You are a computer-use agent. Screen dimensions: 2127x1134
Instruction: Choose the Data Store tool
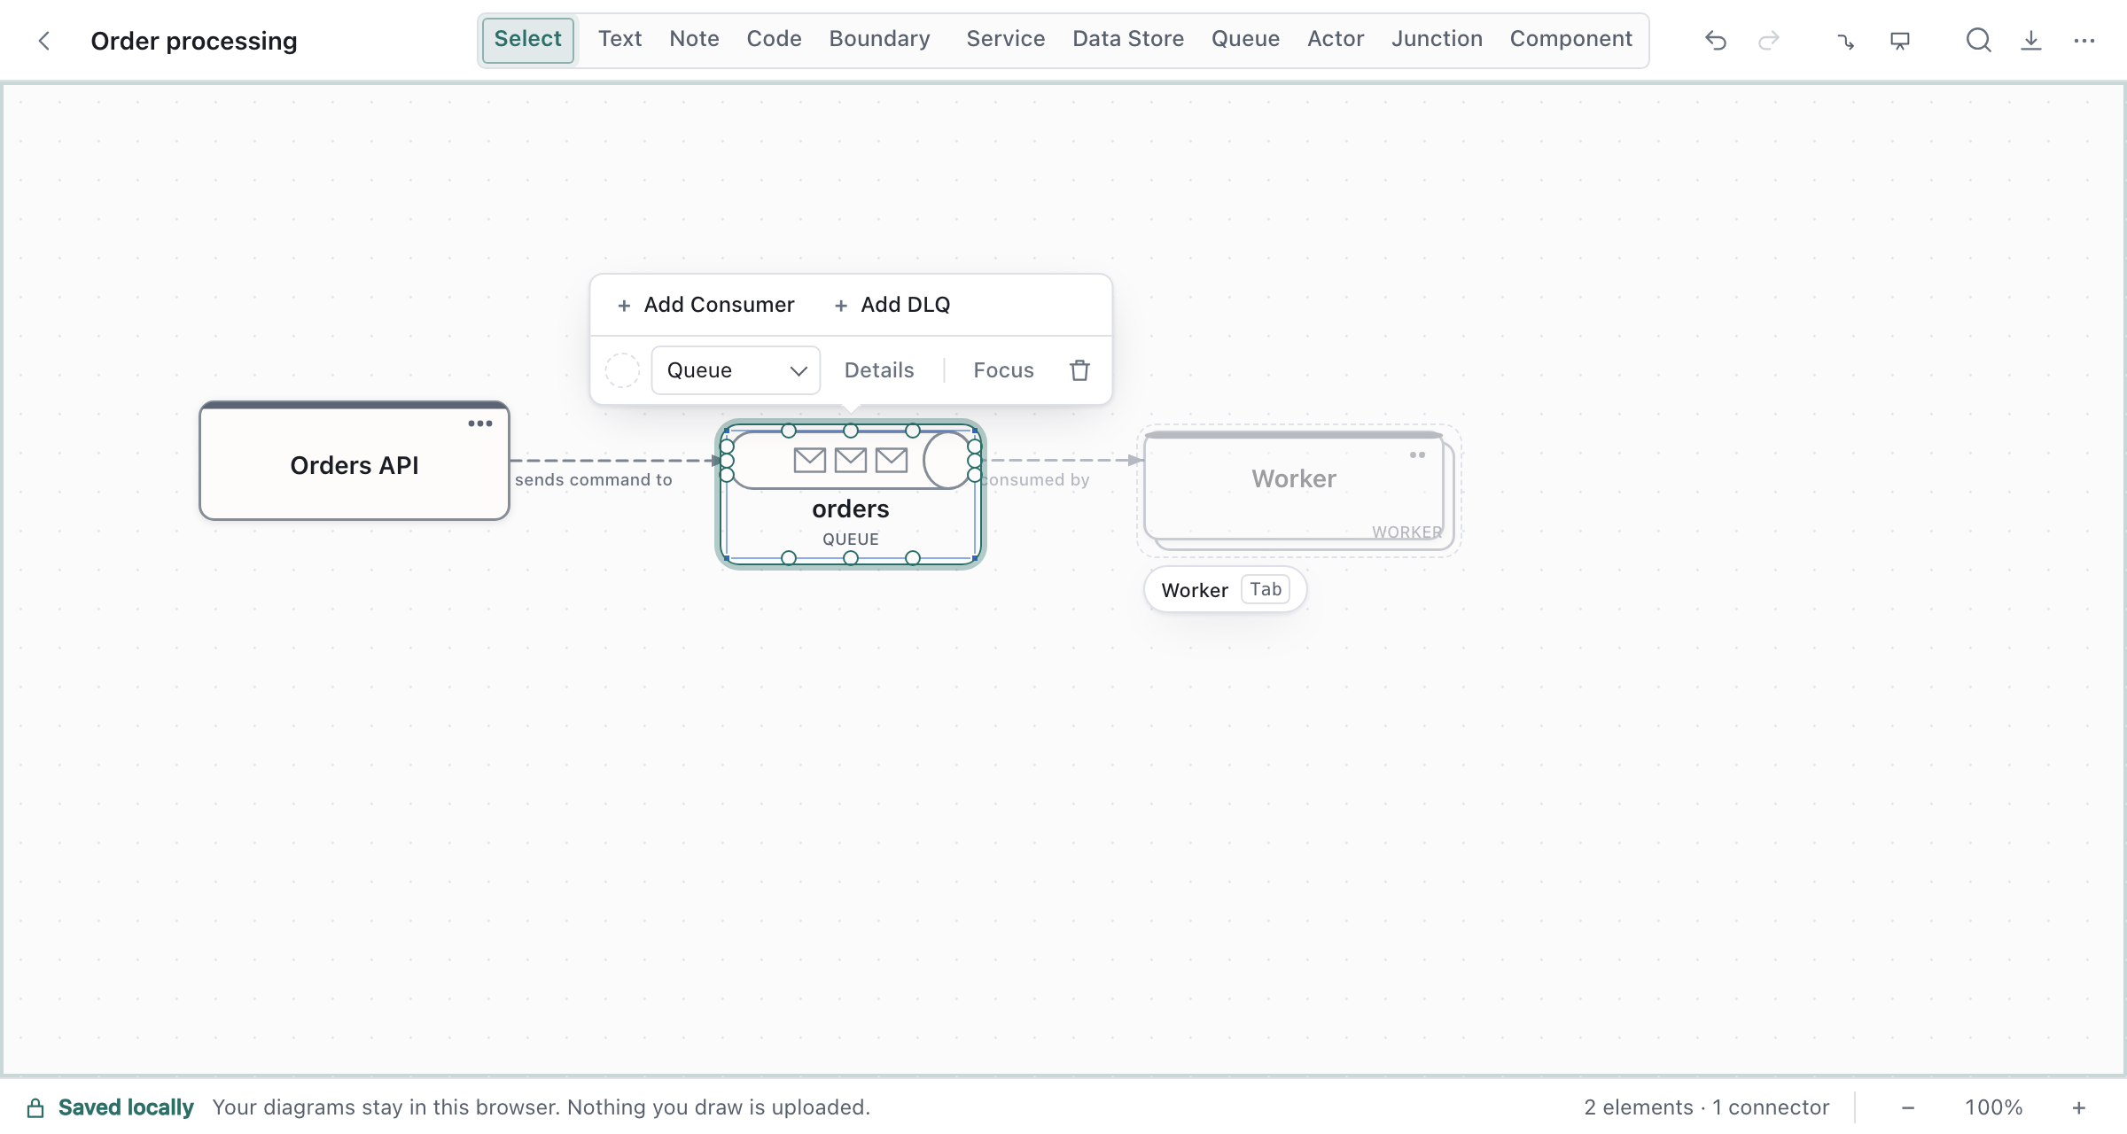pyautogui.click(x=1128, y=39)
